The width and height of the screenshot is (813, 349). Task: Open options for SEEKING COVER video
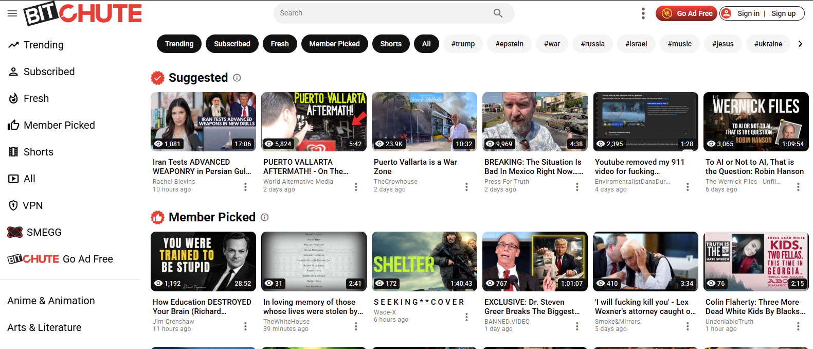pyautogui.click(x=466, y=317)
